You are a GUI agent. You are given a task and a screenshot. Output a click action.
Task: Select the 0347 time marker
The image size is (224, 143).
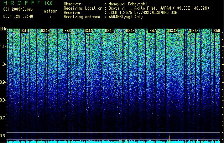(x=152, y=31)
